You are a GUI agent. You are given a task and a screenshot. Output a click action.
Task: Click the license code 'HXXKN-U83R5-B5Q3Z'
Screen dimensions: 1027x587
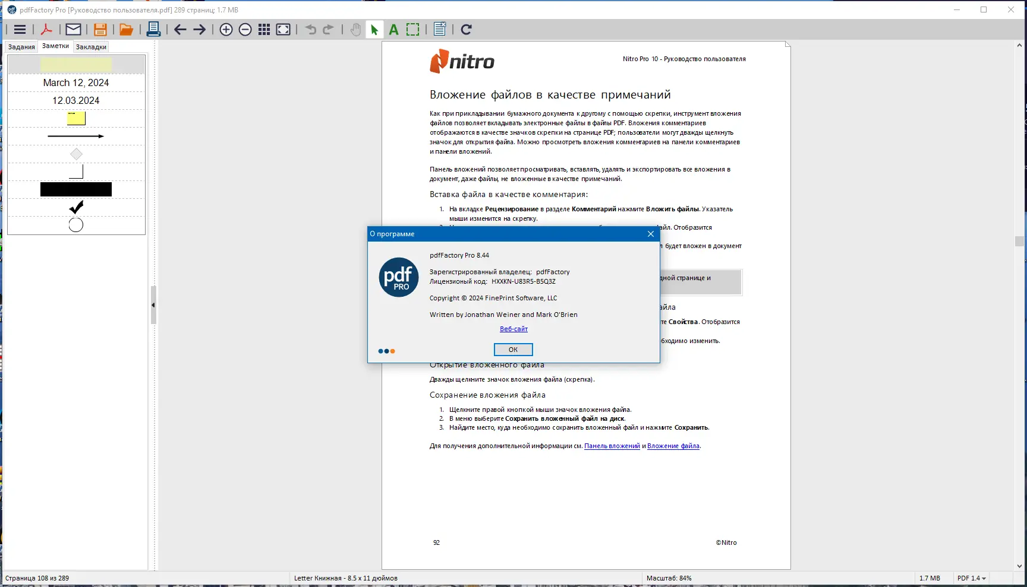[x=524, y=281]
